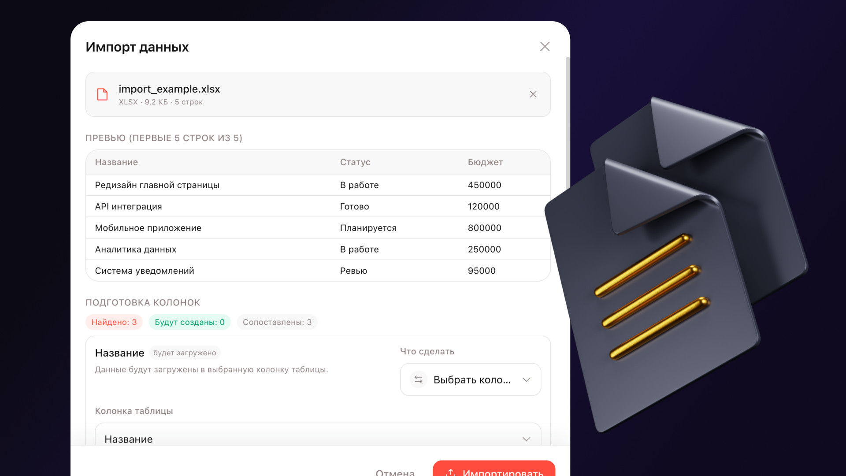The image size is (846, 476).
Task: Click the API интеграция cell
Action: 129,207
